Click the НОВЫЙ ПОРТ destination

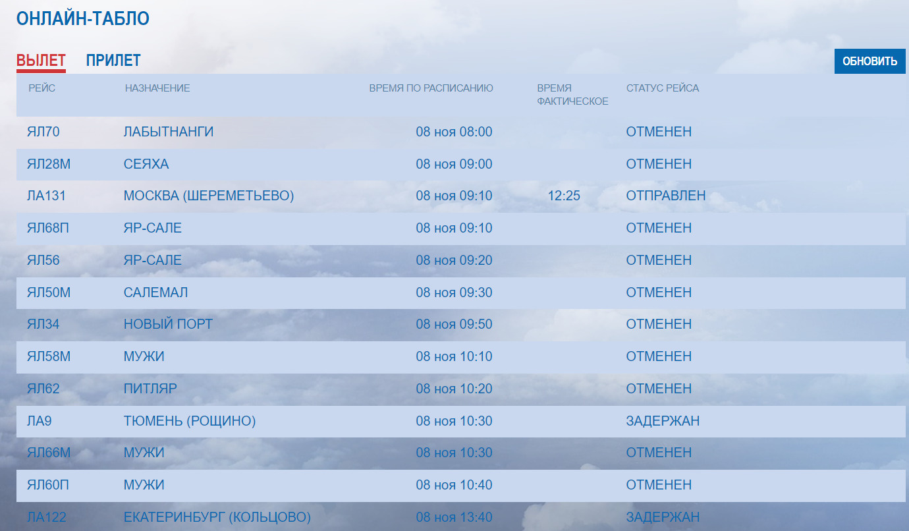(168, 324)
